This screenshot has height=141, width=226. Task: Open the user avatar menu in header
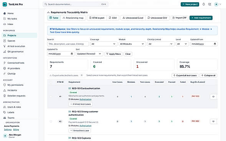coord(218,4)
